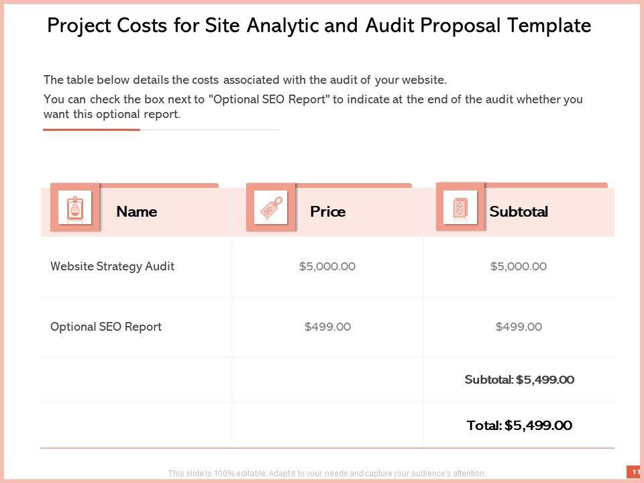
Task: Click the icon beside the Name header
Action: (75, 207)
